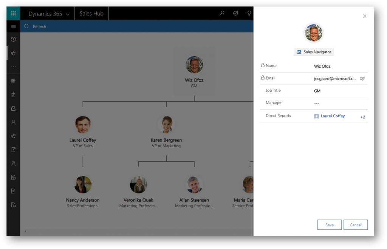Click the 'Sales Professional' title text

[x=83, y=206]
